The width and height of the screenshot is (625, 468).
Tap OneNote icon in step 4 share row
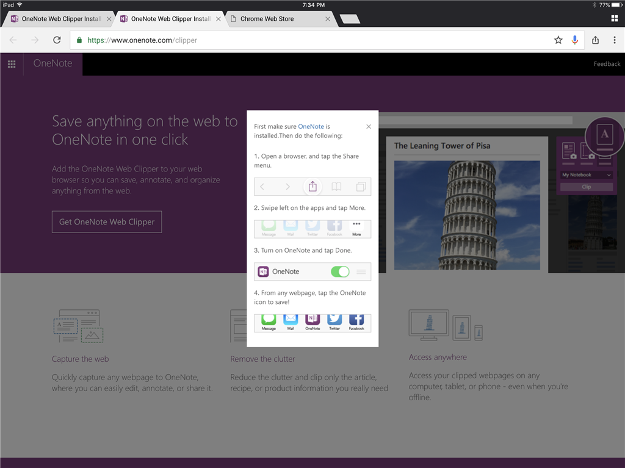[312, 322]
